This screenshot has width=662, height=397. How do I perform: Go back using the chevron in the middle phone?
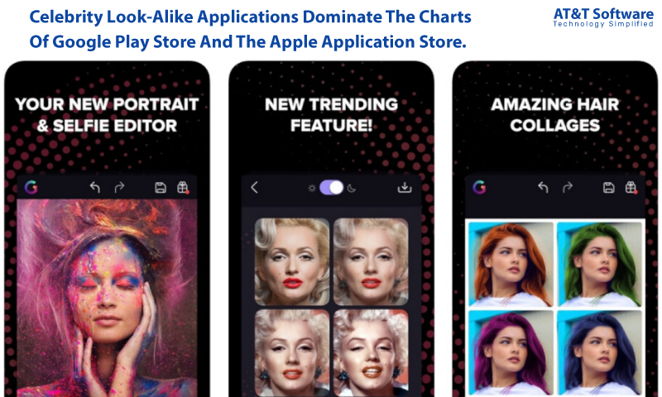tap(254, 187)
